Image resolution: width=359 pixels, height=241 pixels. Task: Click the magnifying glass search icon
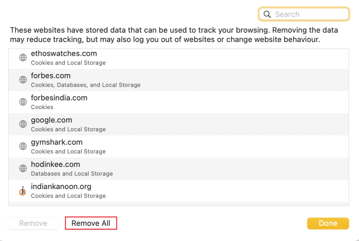click(267, 14)
